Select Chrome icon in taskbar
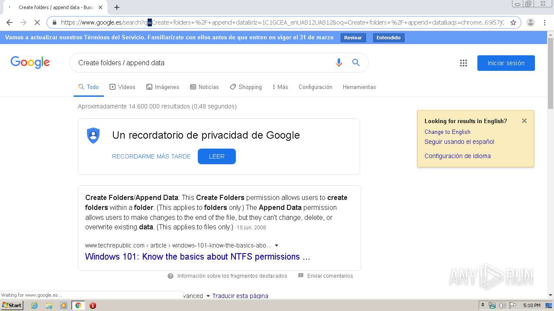The height and width of the screenshot is (311, 554). pyautogui.click(x=78, y=305)
